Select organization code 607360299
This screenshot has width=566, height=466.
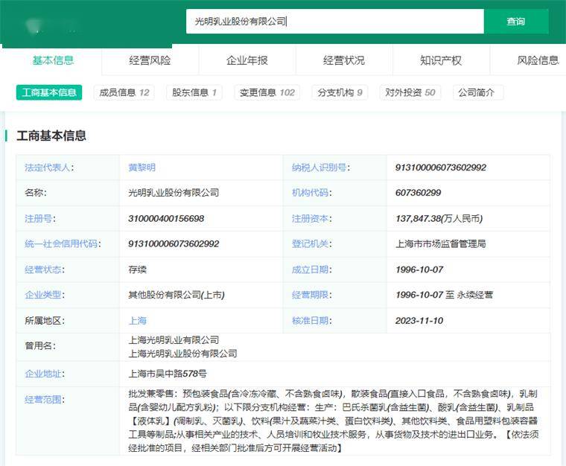click(x=418, y=193)
